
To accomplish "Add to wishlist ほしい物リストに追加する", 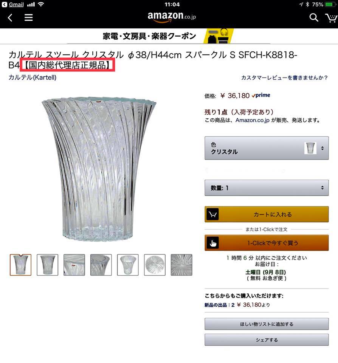I will (x=267, y=324).
